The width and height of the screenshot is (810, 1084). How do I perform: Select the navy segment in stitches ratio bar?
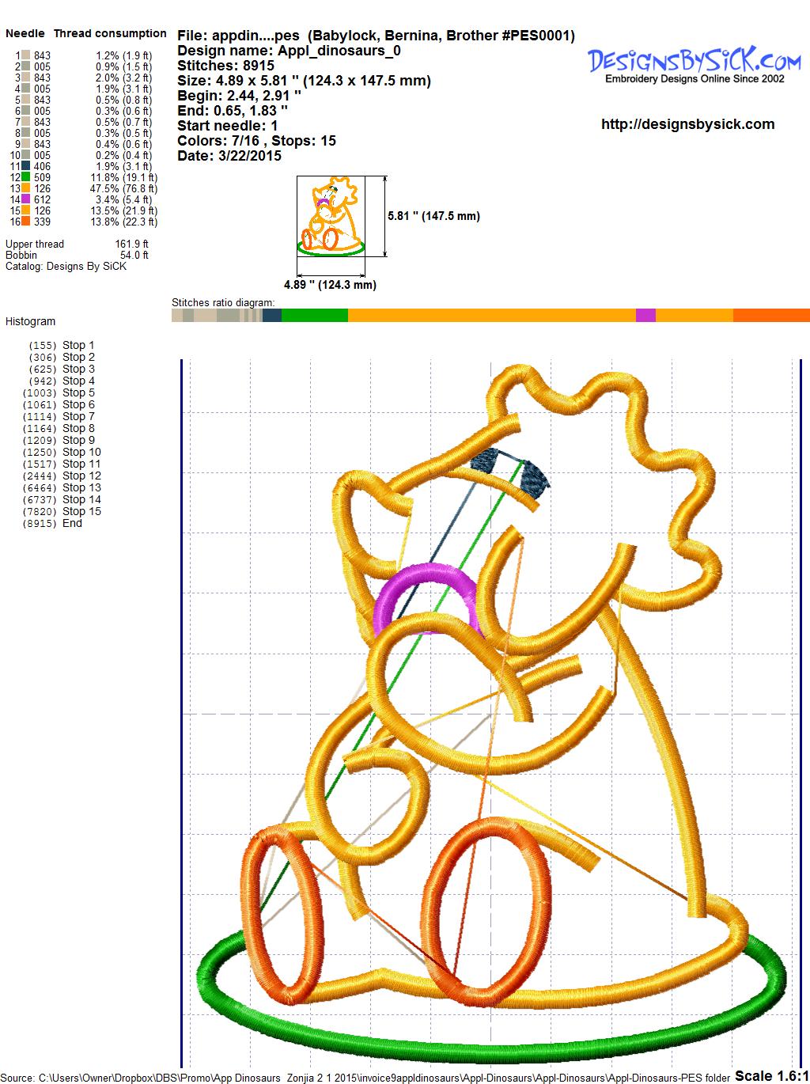click(271, 316)
